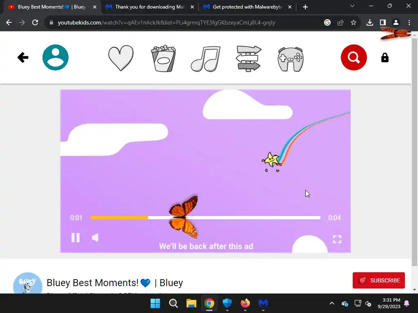The width and height of the screenshot is (418, 313).
Task: Open File Explorer from the taskbar
Action: [191, 303]
